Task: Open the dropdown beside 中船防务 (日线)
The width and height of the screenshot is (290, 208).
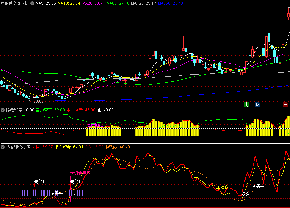Action: tap(32, 3)
